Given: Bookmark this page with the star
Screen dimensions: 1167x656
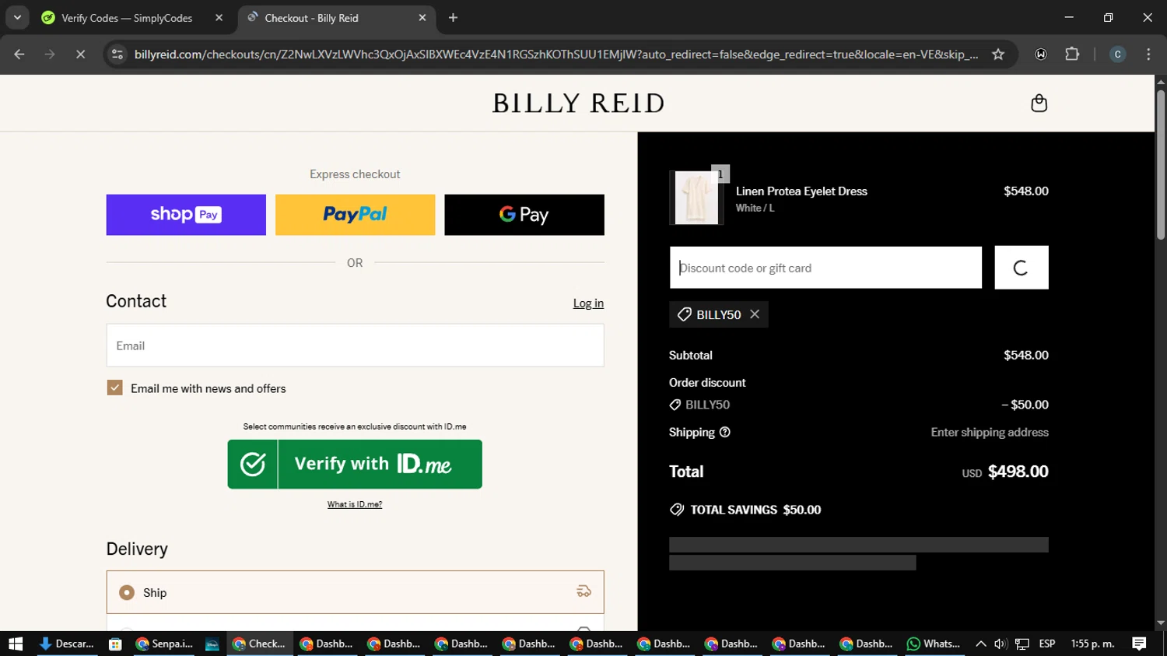Looking at the screenshot, I should (998, 54).
